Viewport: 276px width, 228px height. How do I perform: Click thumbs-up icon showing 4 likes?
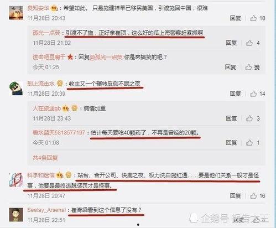[x=249, y=43]
